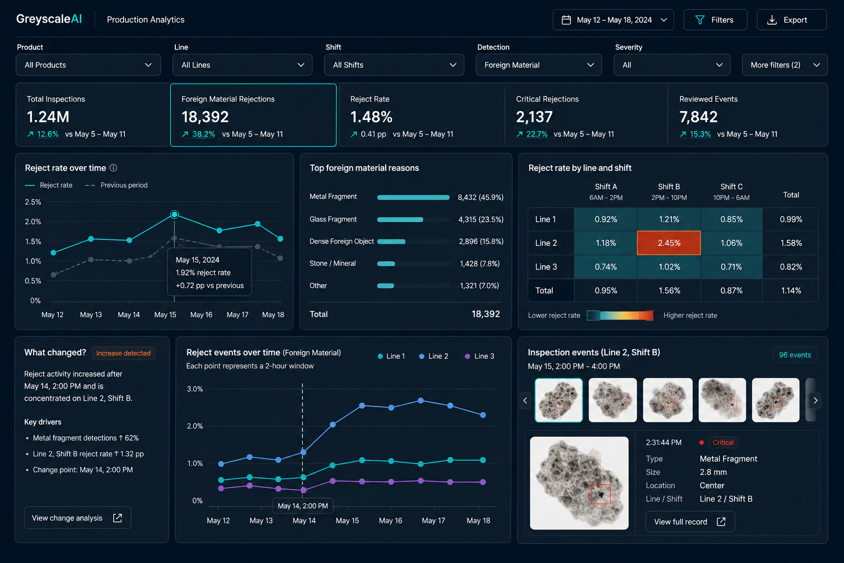Viewport: 844px width, 563px height.
Task: Select the Reviewed Events KPI card
Action: tap(748, 115)
